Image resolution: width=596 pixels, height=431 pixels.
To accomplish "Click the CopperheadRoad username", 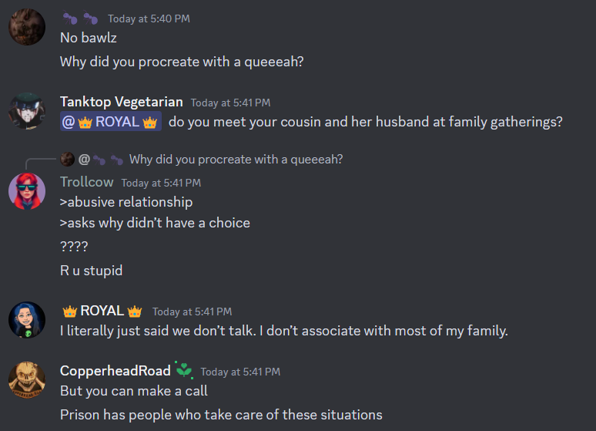I will (116, 371).
